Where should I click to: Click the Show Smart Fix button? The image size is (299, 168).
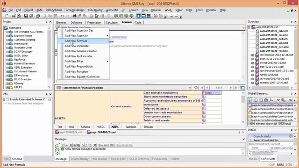coord(124,145)
